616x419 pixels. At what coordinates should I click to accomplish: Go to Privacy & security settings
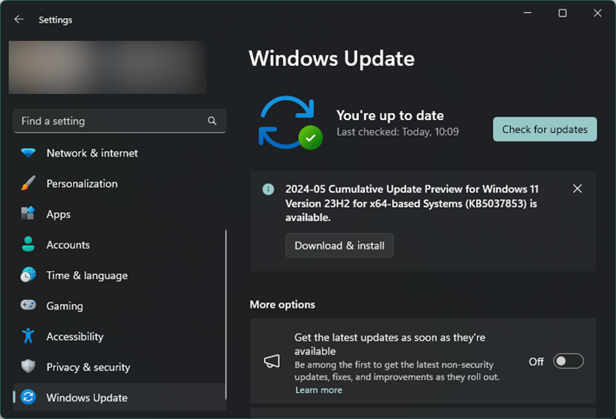pos(119,367)
